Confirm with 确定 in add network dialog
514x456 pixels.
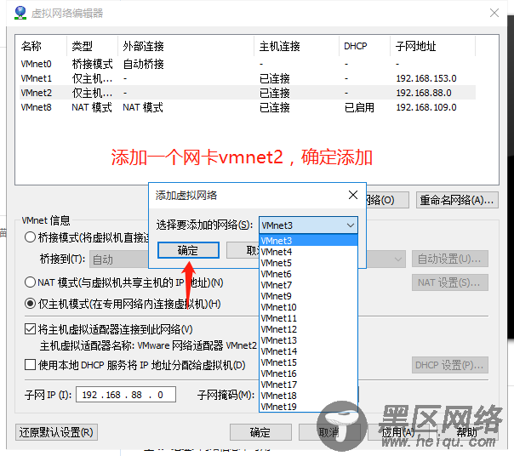188,250
